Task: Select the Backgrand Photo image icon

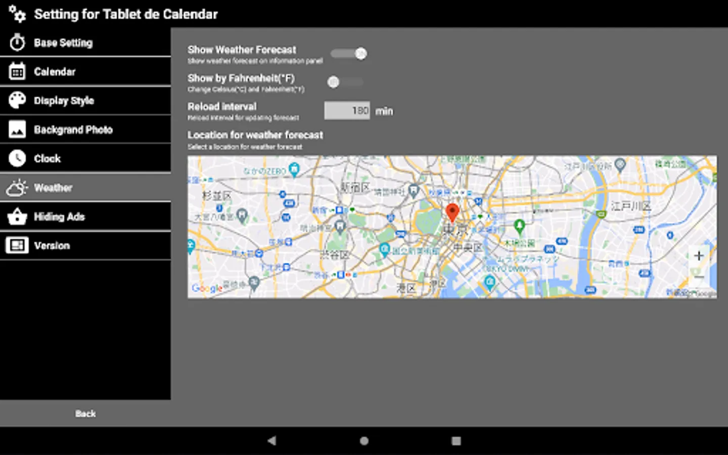Action: point(18,129)
